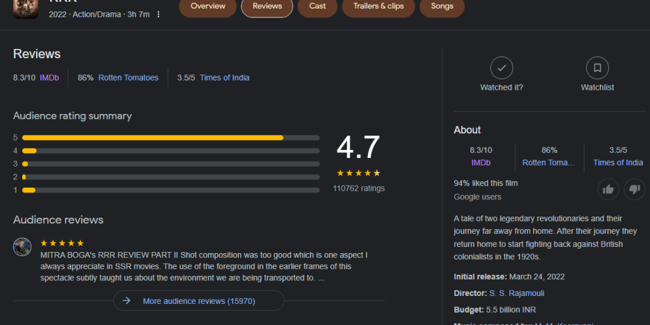Click the 4-star rating bar
650x325 pixels.
[x=171, y=151]
